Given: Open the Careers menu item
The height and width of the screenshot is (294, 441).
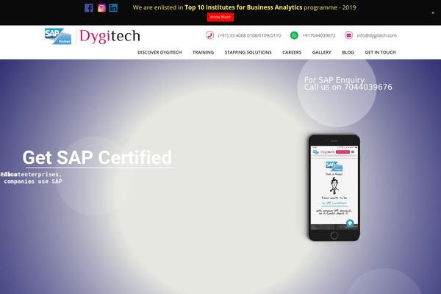Looking at the screenshot, I should (292, 52).
